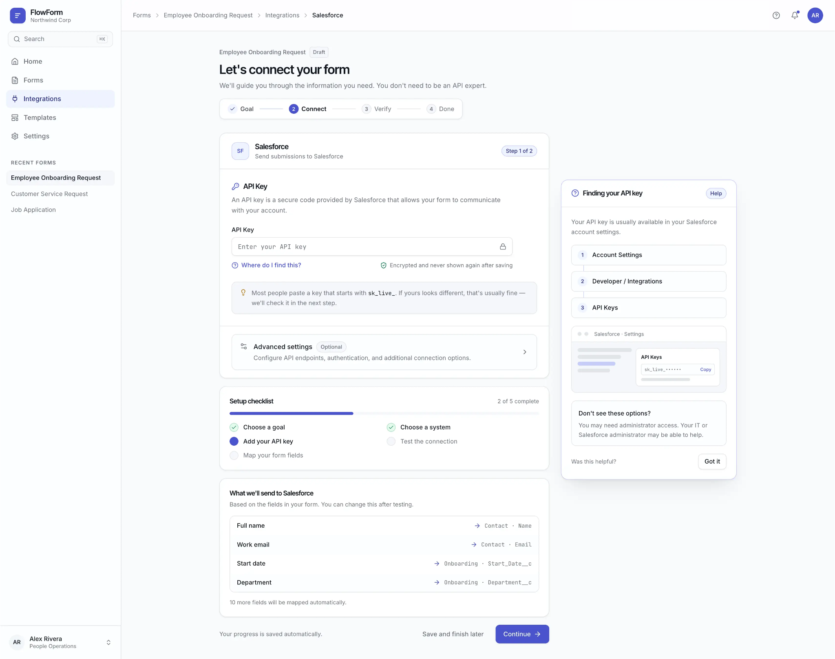Open Templates in the sidebar
This screenshot has height=659, width=835.
60,117
